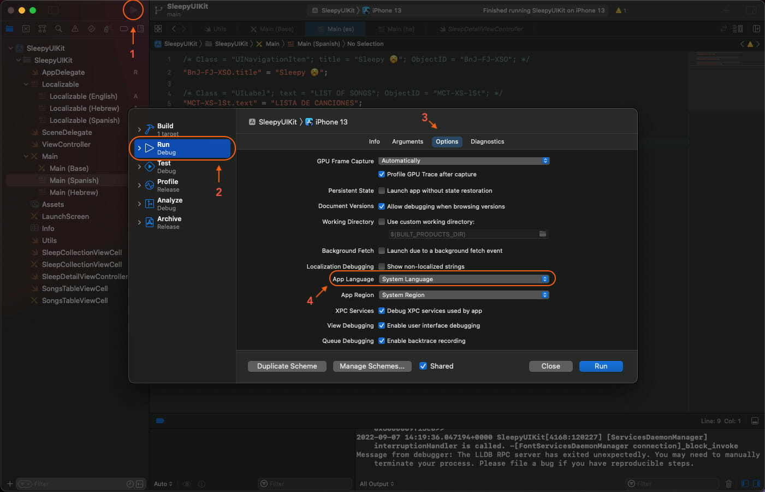Expand the Build scheme action
The width and height of the screenshot is (765, 492).
[140, 129]
